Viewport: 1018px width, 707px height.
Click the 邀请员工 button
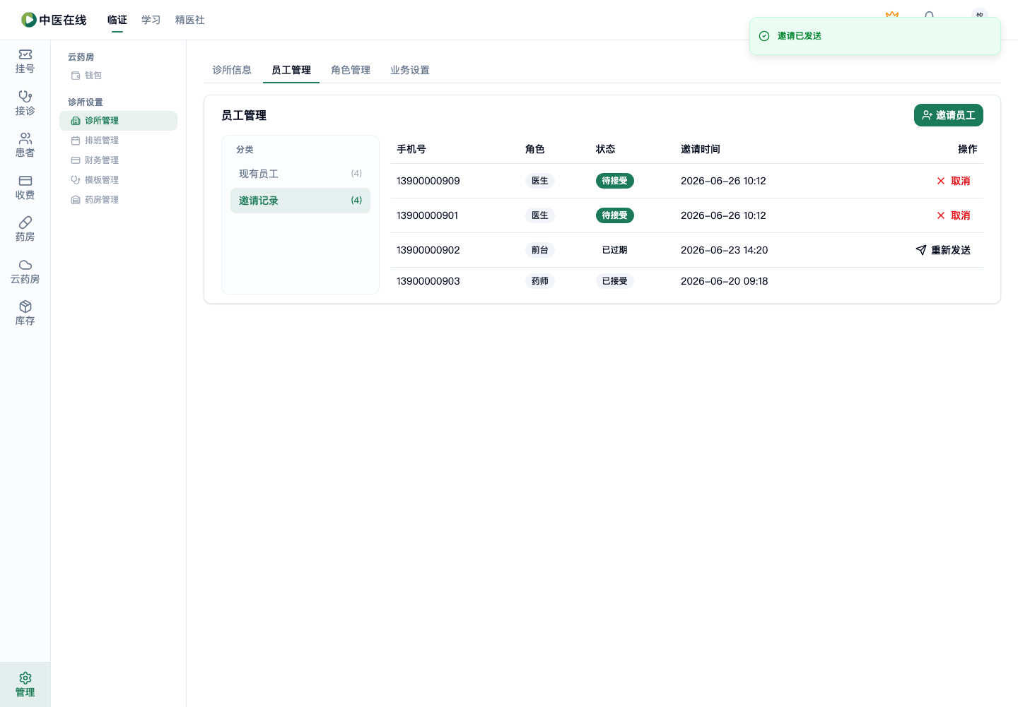(949, 115)
